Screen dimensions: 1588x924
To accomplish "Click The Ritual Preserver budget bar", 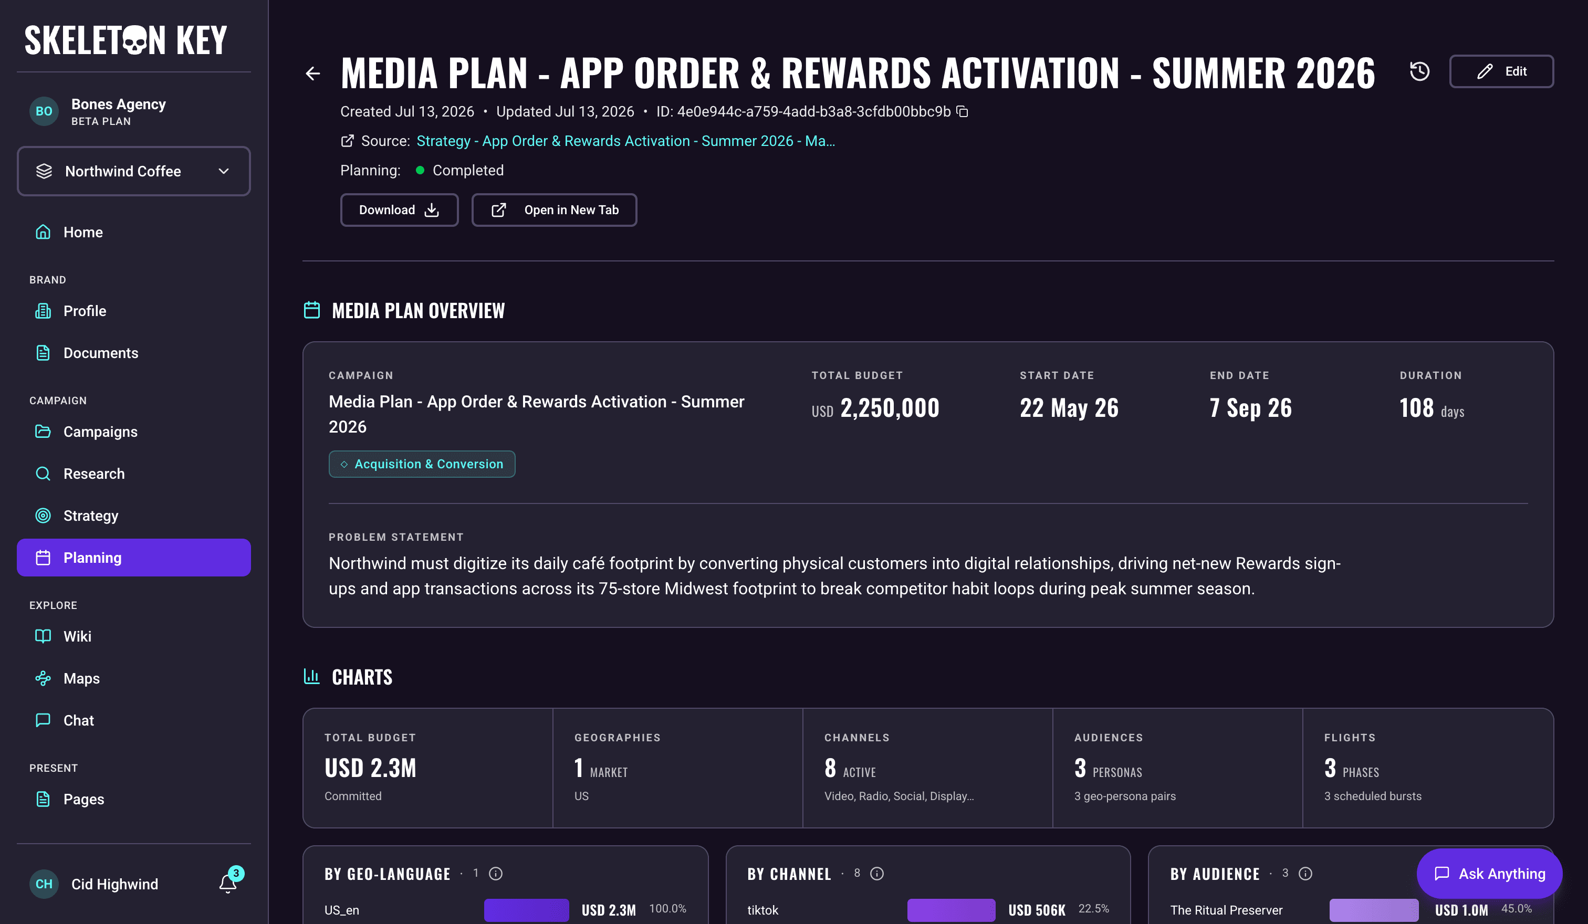I will (x=1374, y=910).
